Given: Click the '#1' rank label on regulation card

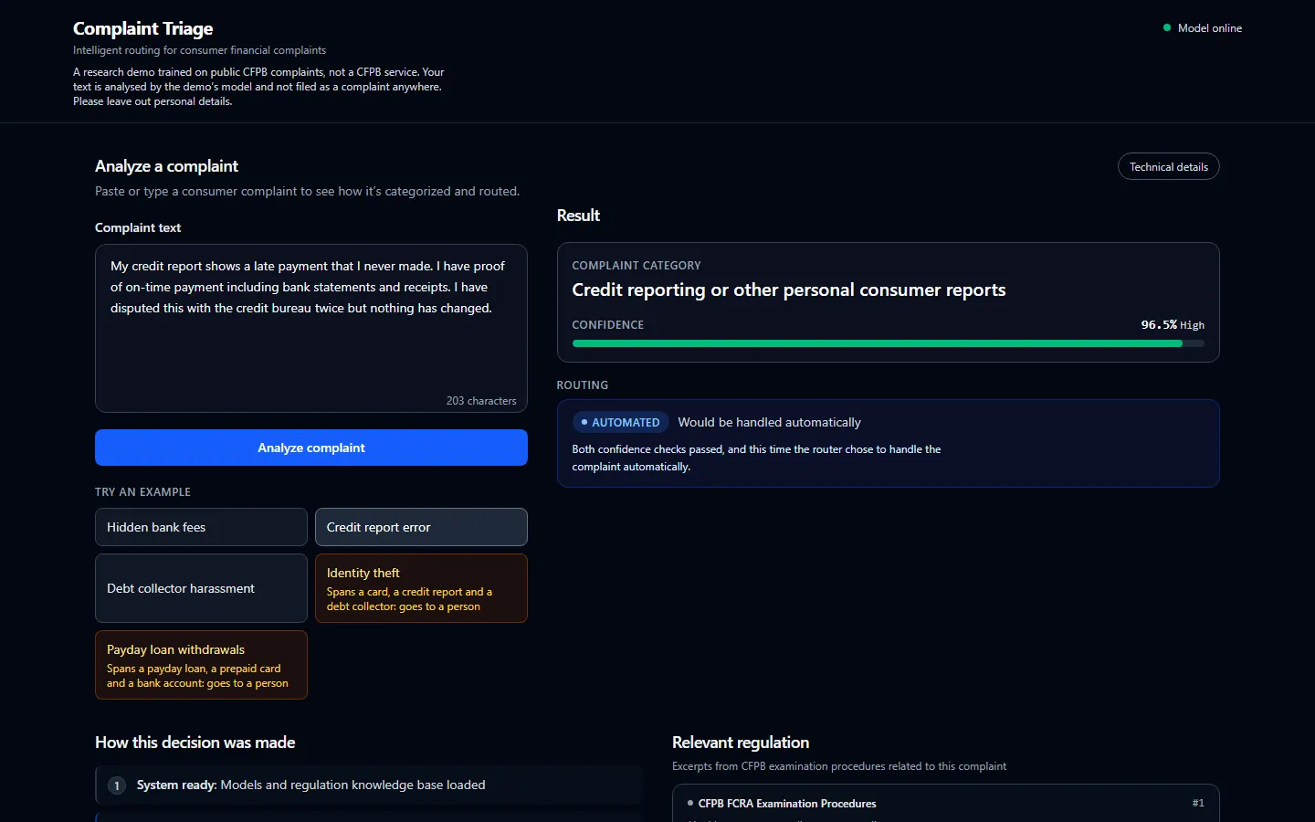Looking at the screenshot, I should tap(1198, 803).
